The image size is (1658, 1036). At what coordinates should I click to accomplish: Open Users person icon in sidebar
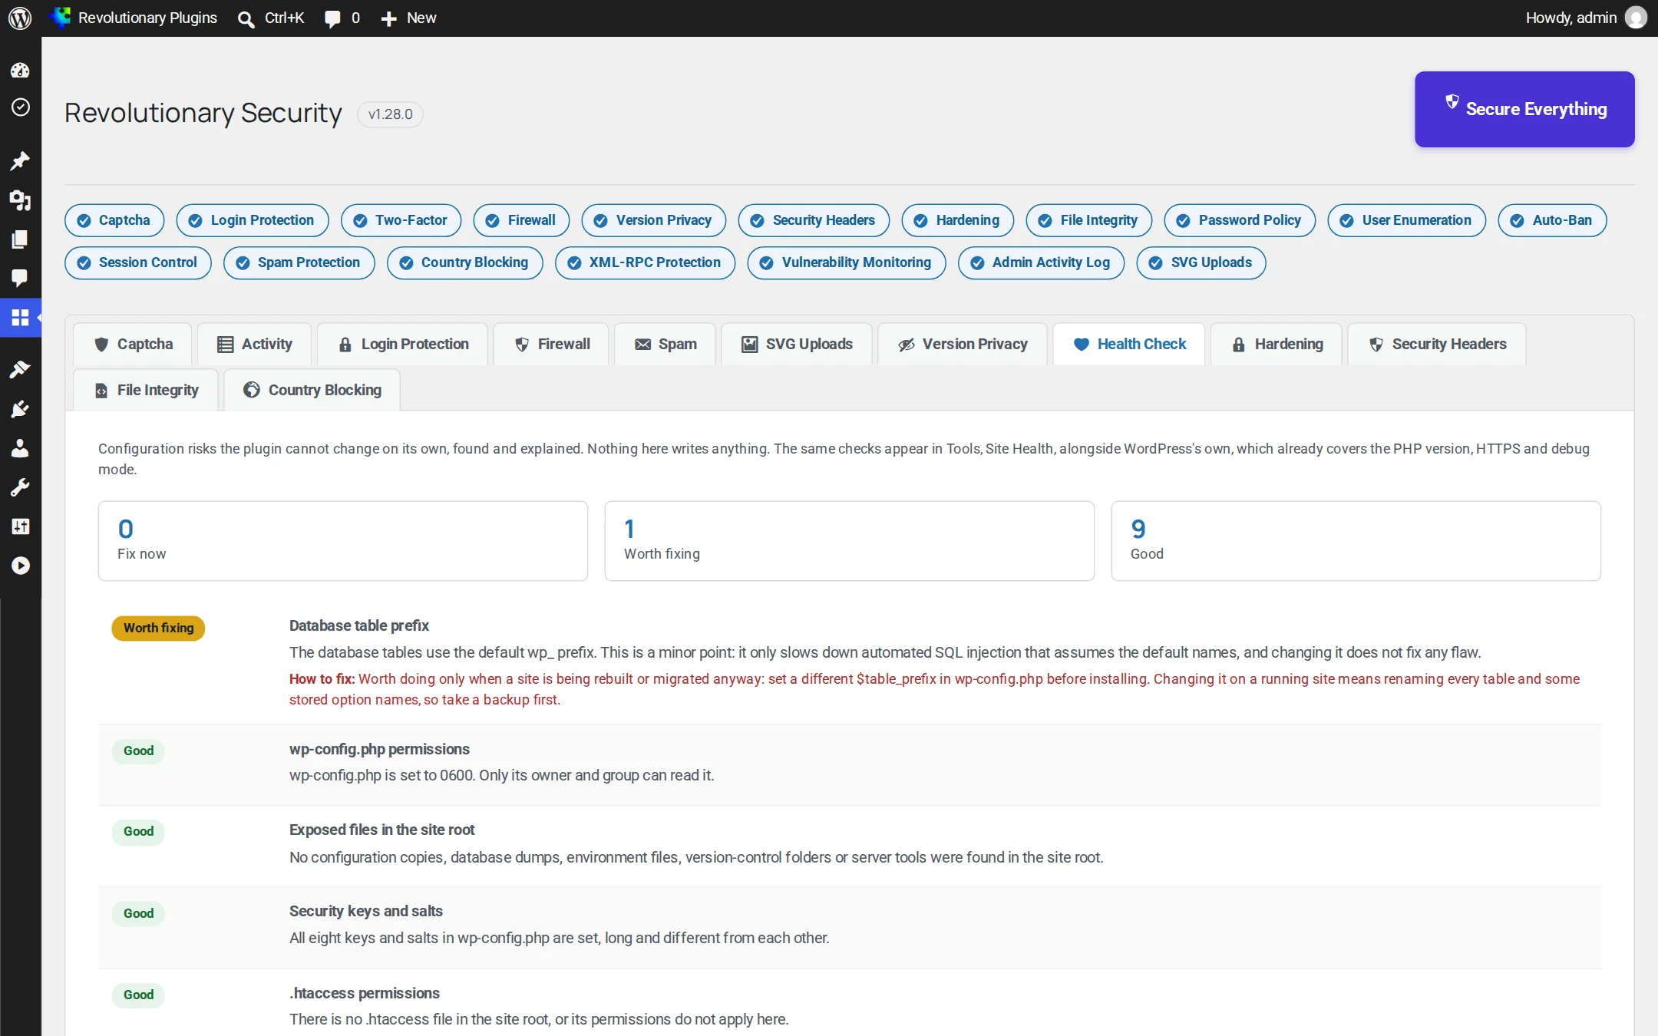[20, 448]
